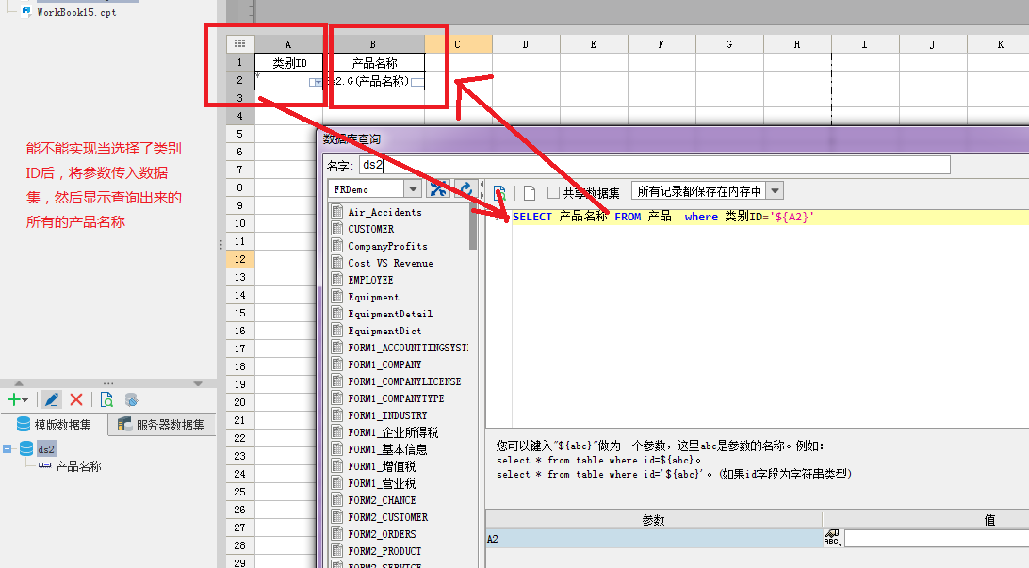Viewport: 1029px width, 568px height.
Task: Click the table list vertical scrollbar
Action: click(472, 226)
